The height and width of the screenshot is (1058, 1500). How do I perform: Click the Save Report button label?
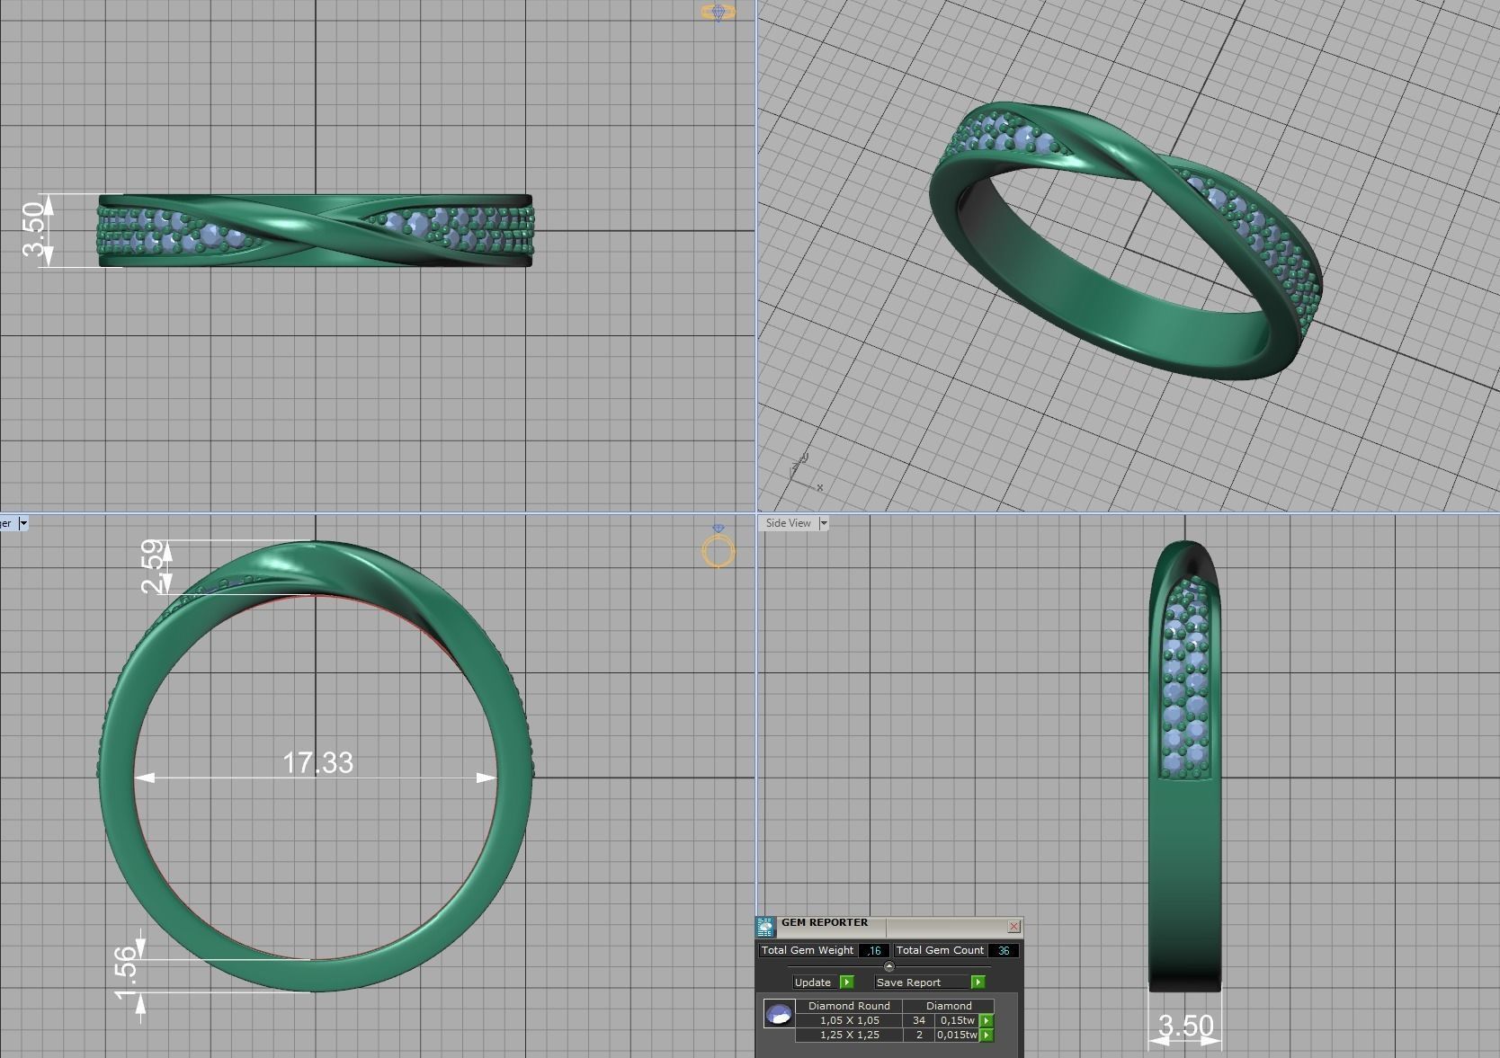tap(908, 982)
